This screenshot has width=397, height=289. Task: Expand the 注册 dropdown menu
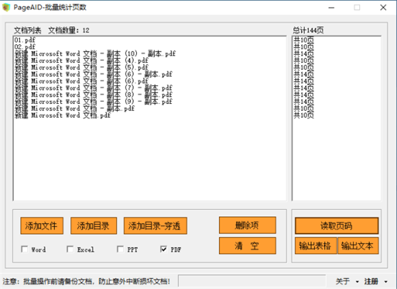click(375, 282)
